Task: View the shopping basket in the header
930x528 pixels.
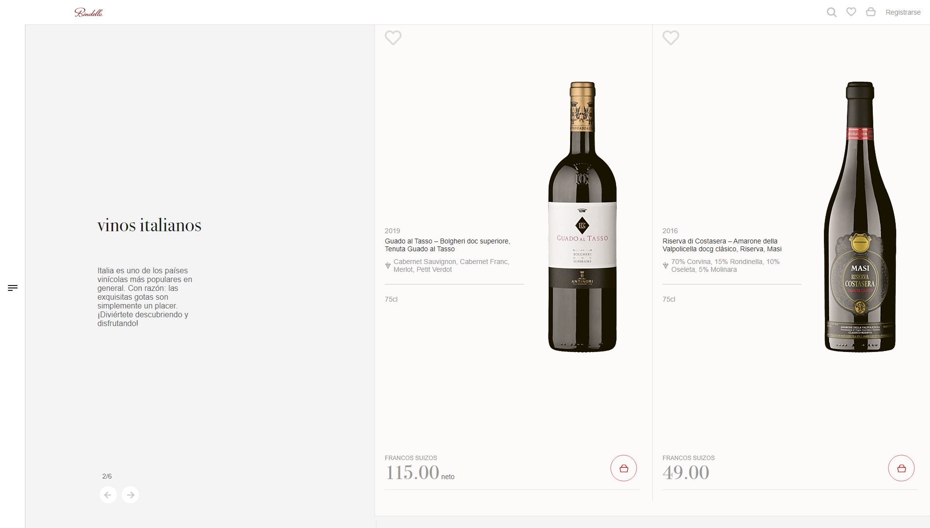Action: 871,12
